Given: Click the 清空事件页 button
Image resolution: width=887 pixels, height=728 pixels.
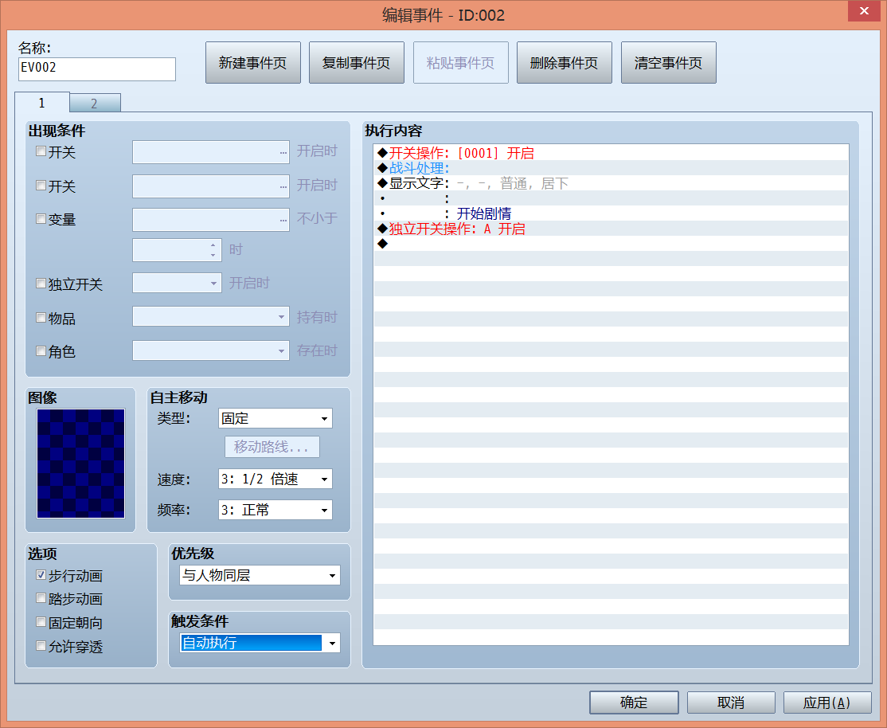Looking at the screenshot, I should tap(668, 62).
